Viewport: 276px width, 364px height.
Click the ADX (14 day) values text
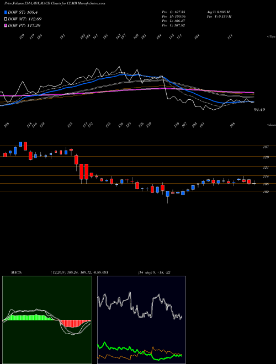point(154,272)
